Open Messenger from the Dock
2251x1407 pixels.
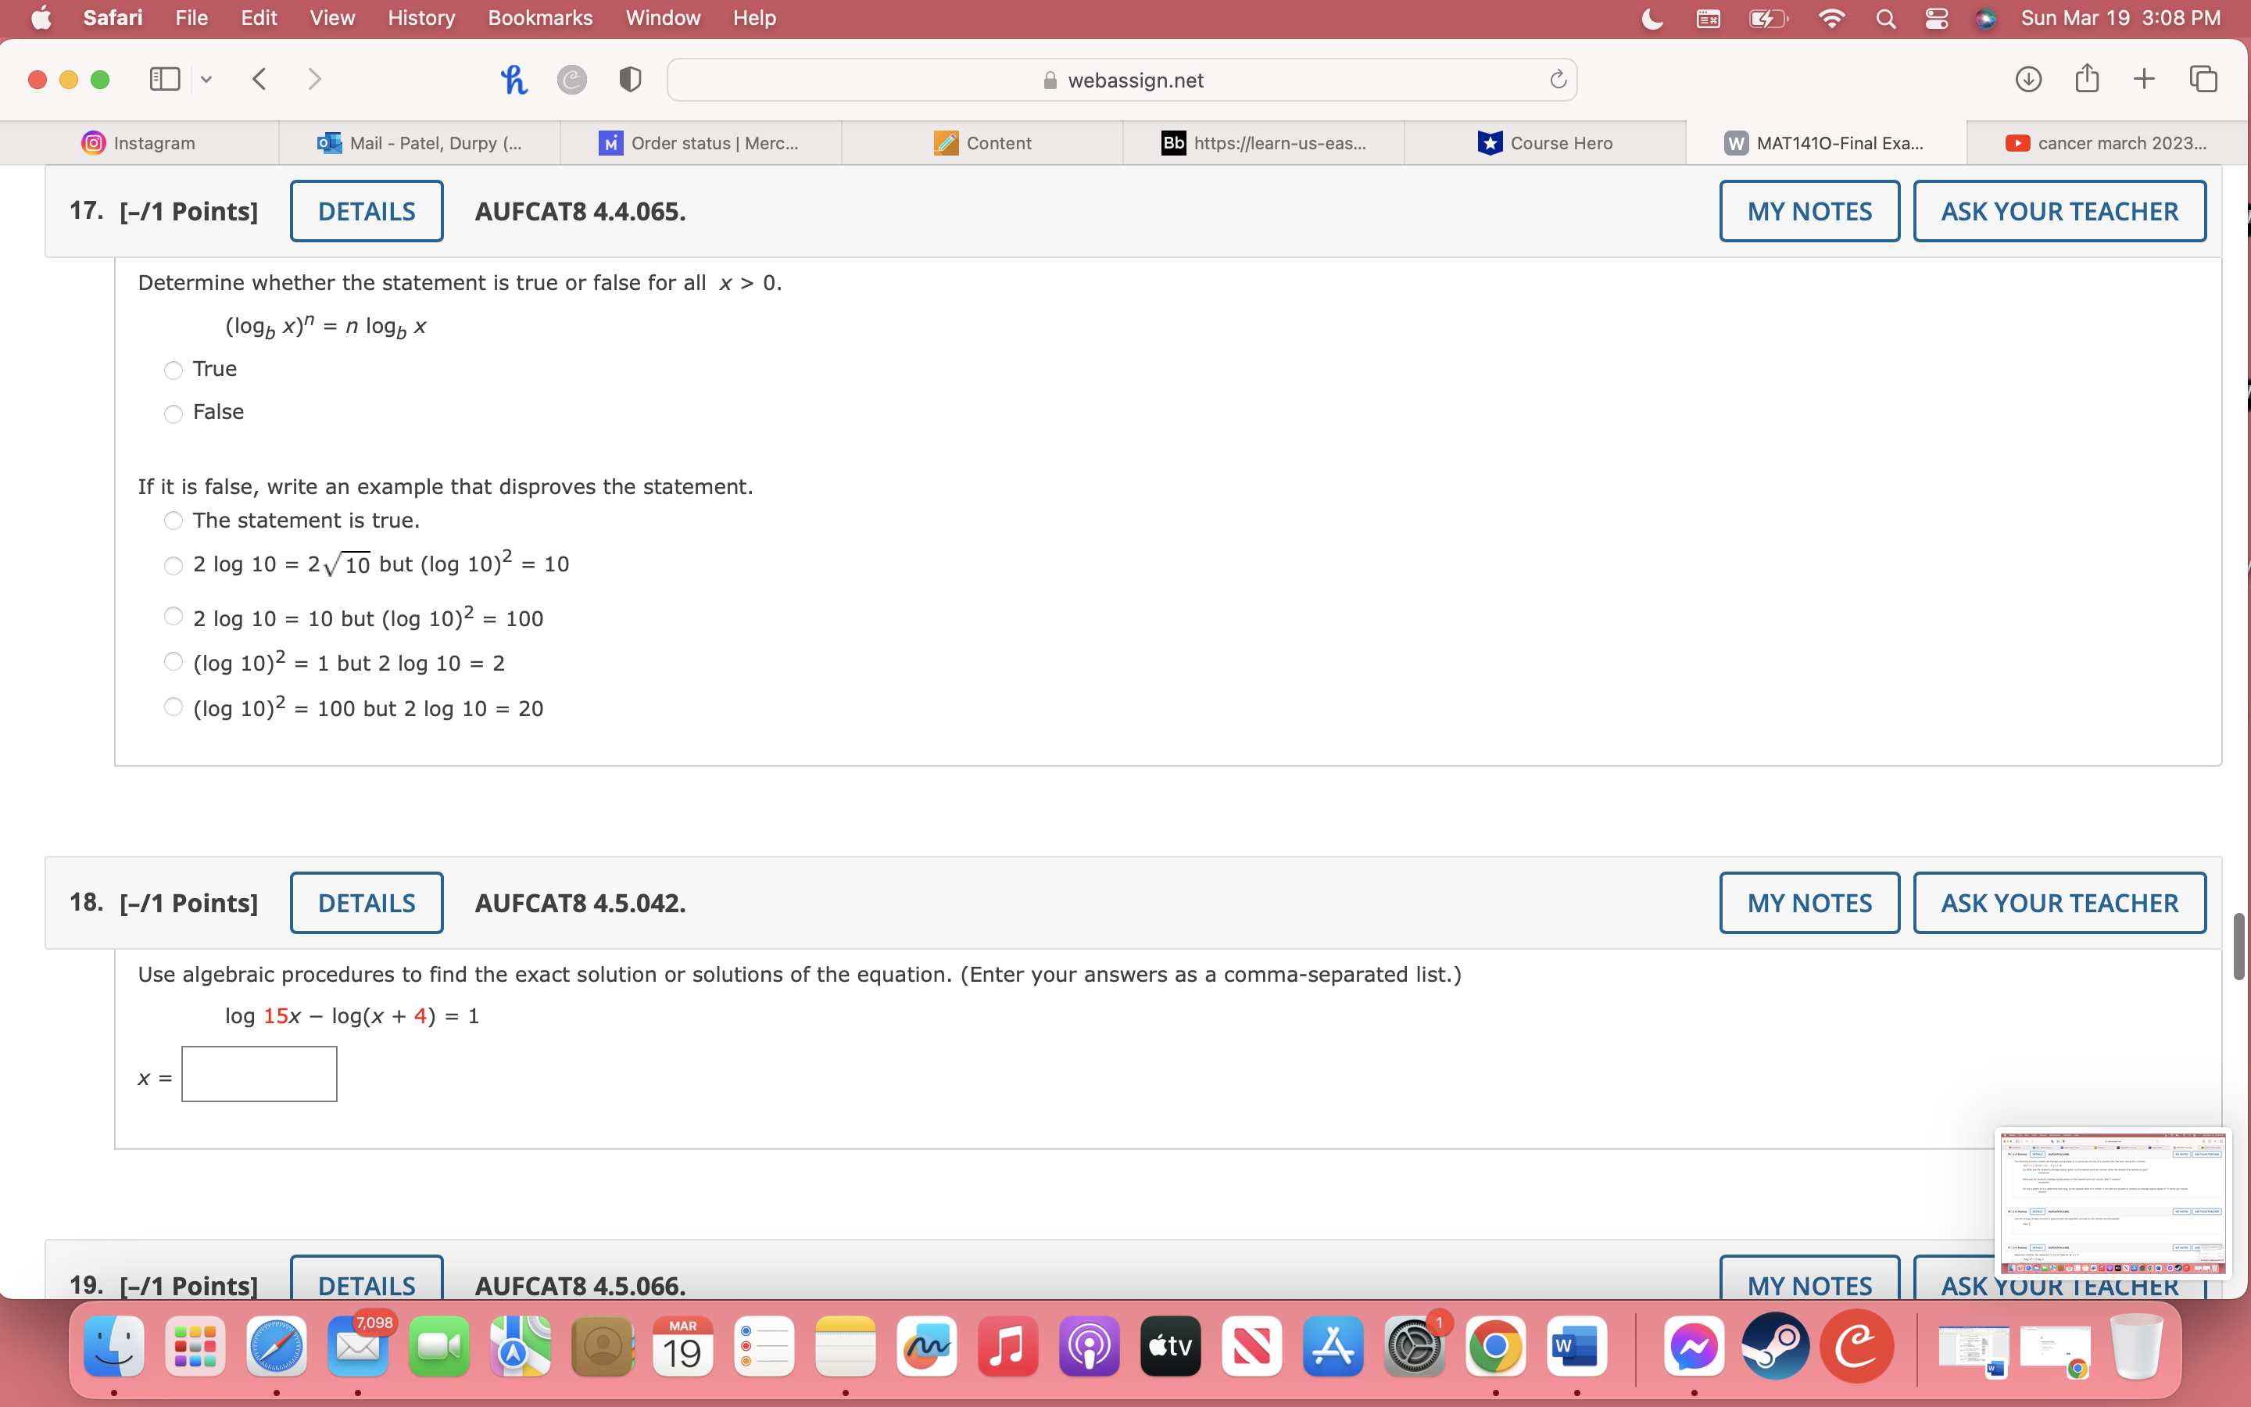pos(1695,1345)
